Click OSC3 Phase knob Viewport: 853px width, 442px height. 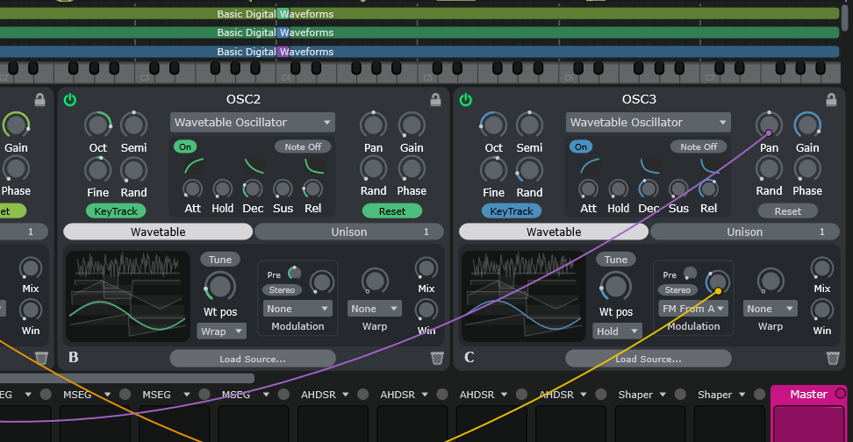click(x=807, y=168)
